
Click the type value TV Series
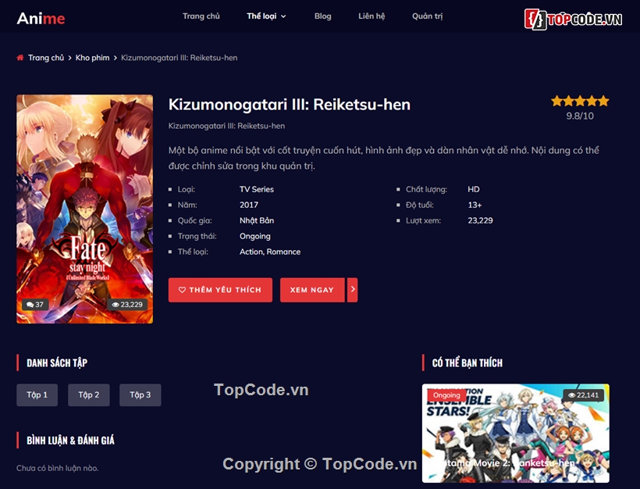(257, 189)
